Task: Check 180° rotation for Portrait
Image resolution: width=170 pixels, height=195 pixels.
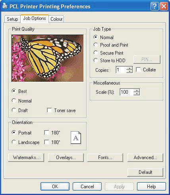Action: coord(46,132)
